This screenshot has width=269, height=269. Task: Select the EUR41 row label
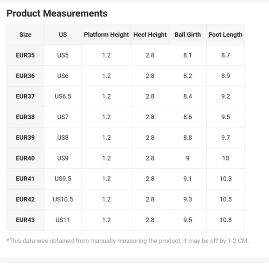tap(26, 179)
